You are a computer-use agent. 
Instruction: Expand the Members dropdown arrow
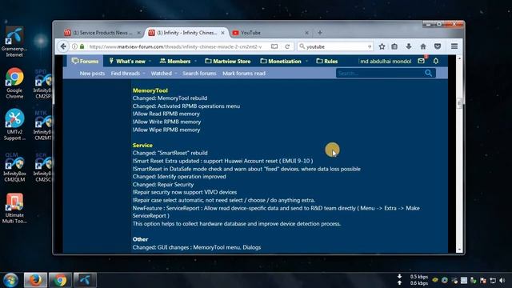[x=195, y=61]
